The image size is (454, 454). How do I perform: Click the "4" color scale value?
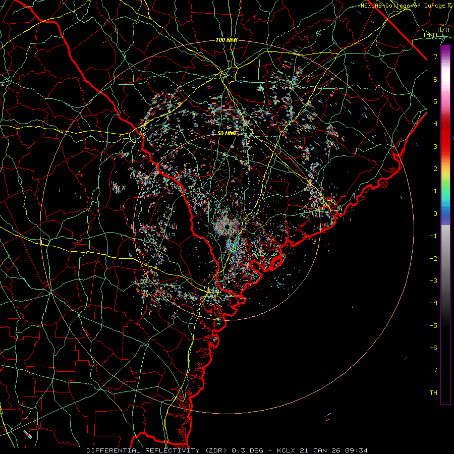pos(435,124)
